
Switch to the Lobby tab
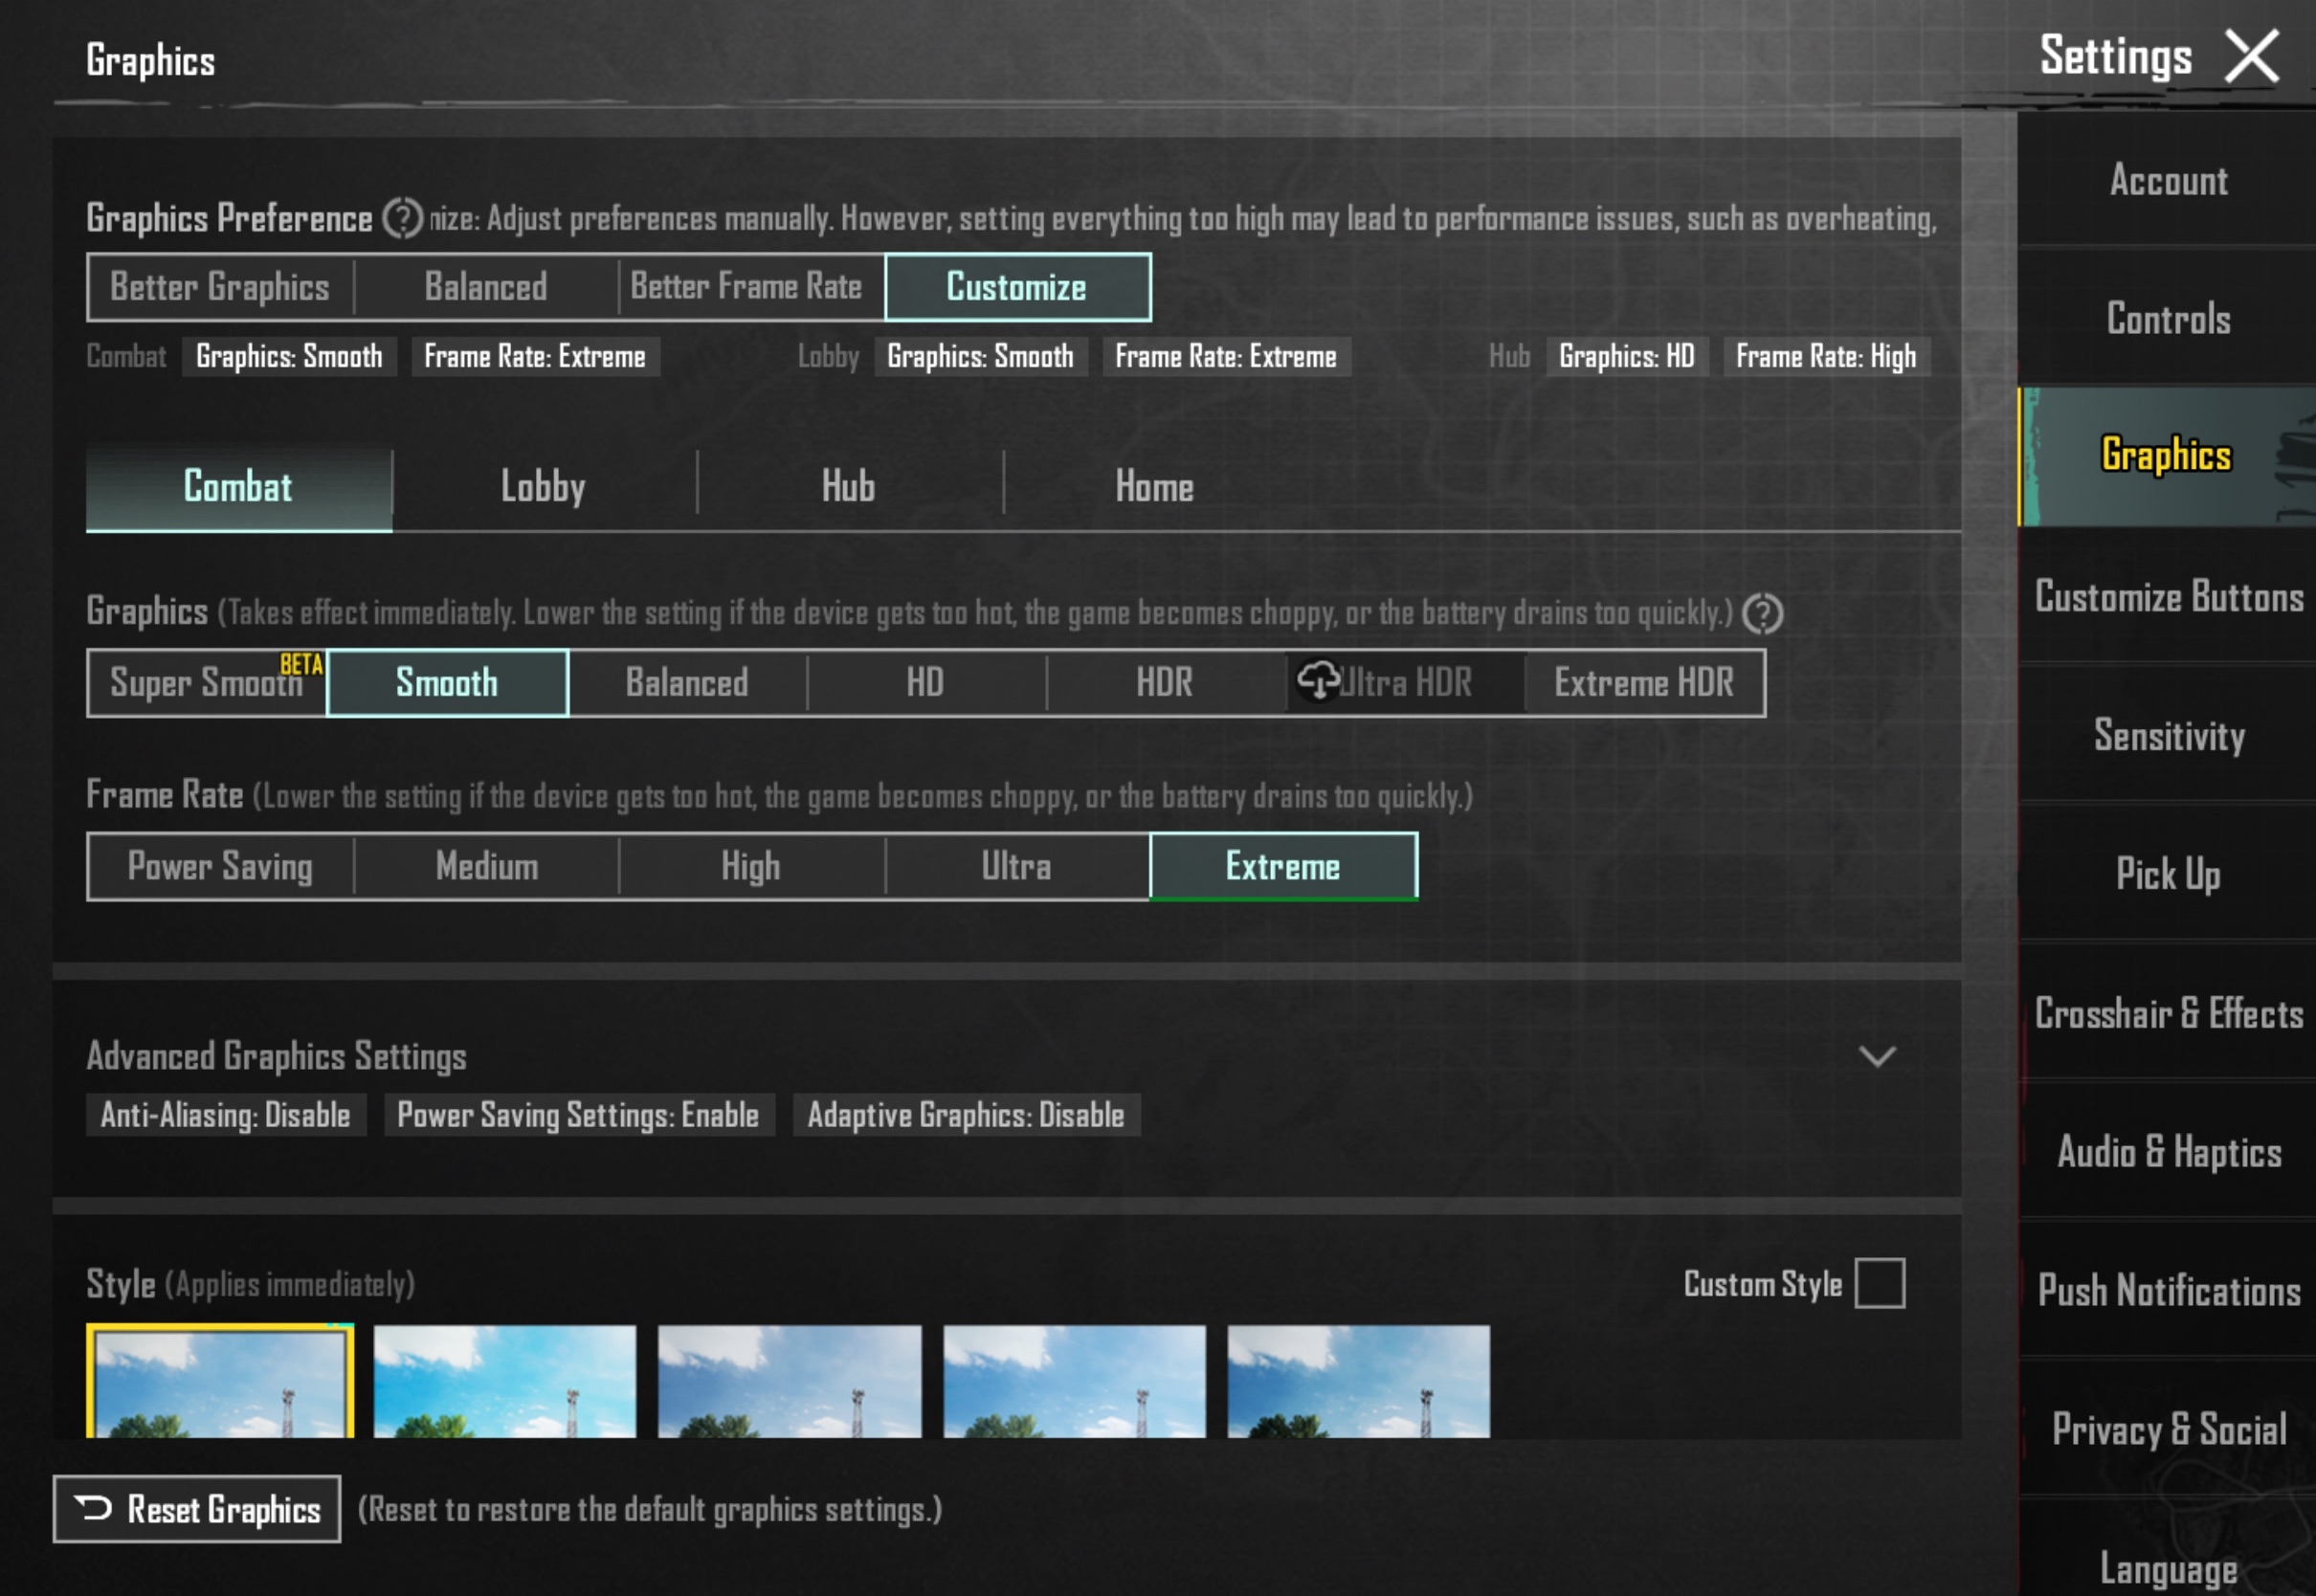point(543,488)
